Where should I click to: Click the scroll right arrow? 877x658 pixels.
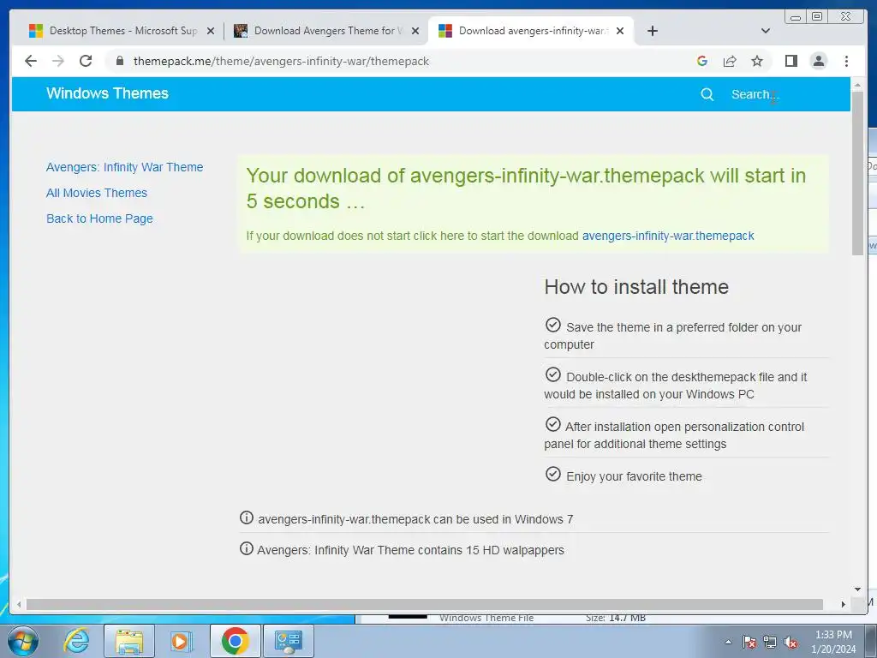844,604
